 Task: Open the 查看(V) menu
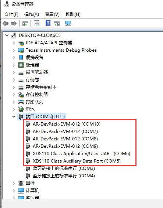(x=52, y=14)
